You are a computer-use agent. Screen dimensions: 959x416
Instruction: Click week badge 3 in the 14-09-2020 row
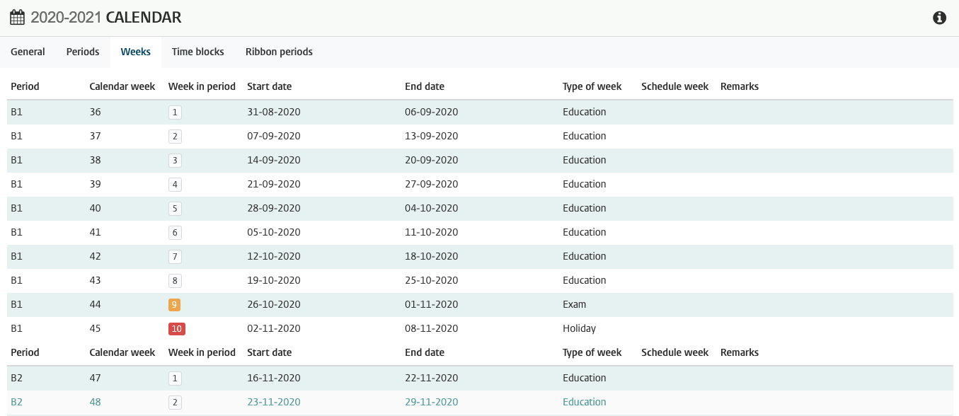(175, 160)
